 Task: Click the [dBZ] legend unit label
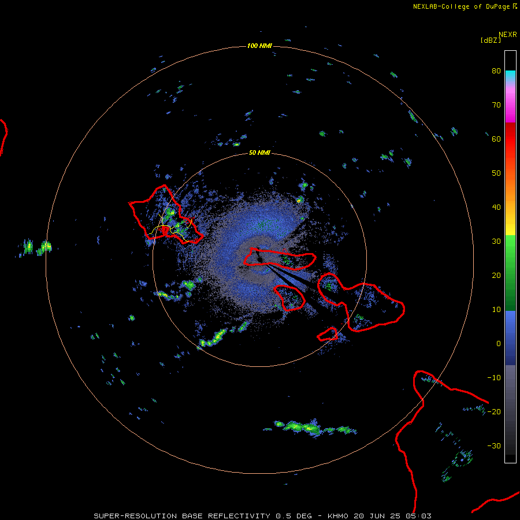coord(491,40)
